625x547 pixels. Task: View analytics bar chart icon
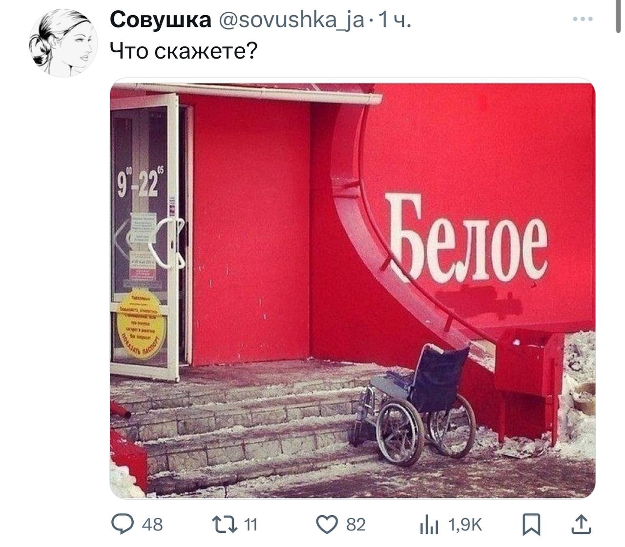429,526
